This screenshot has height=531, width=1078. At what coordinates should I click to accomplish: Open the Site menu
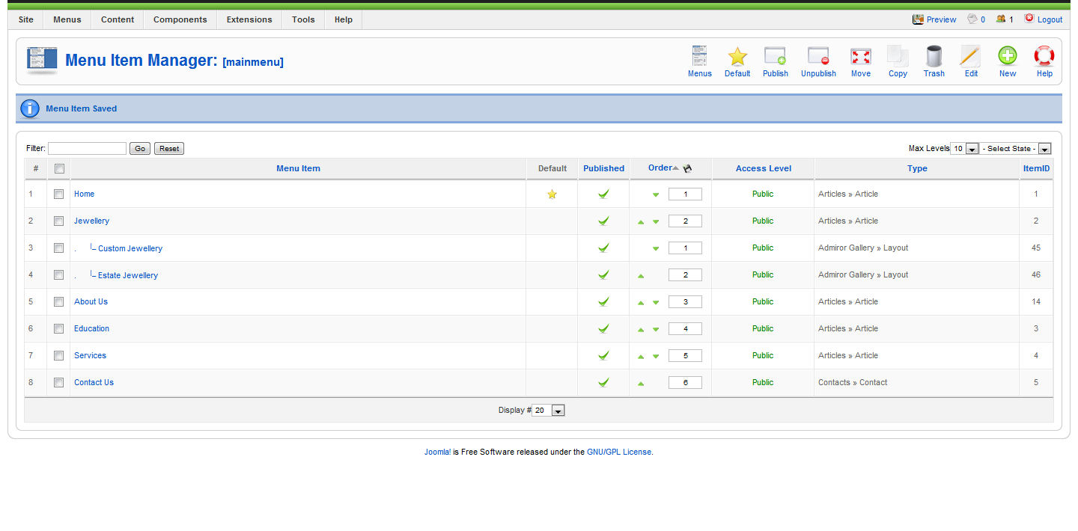point(26,19)
